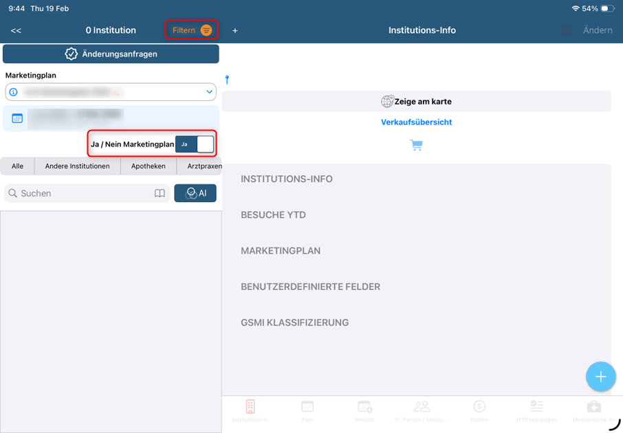Click the plus icon beside Institutions-Info title
Screen dimensions: 623x433
coord(235,31)
